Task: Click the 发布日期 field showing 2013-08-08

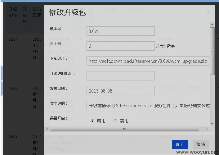Action: point(121,91)
